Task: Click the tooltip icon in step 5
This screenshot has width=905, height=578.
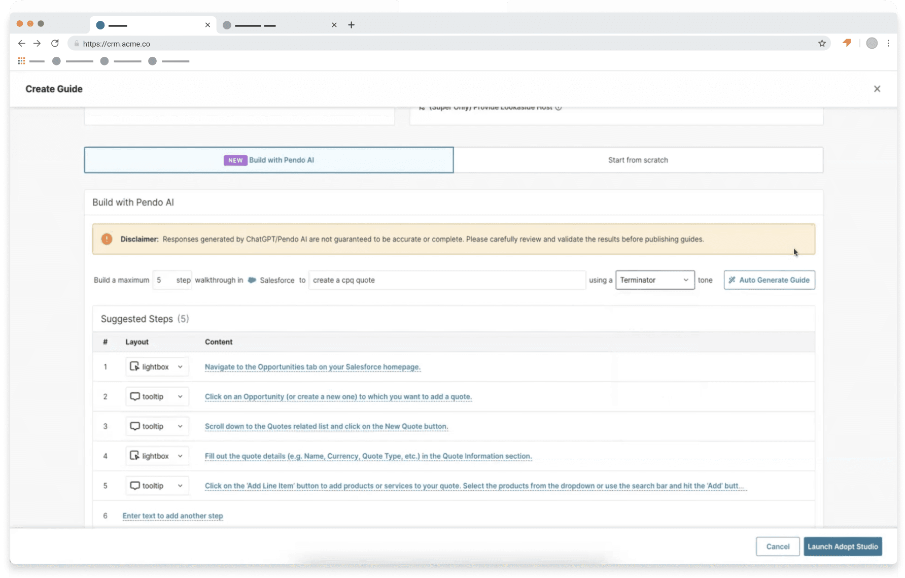Action: 134,486
